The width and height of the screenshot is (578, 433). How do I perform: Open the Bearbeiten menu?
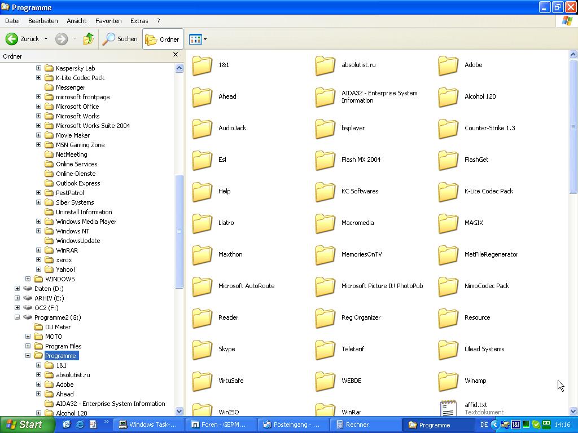point(43,21)
